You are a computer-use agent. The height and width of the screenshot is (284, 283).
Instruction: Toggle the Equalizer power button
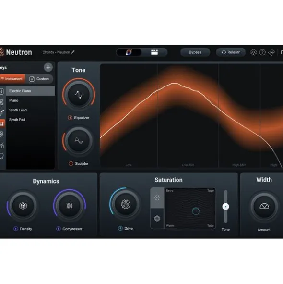pos(70,118)
